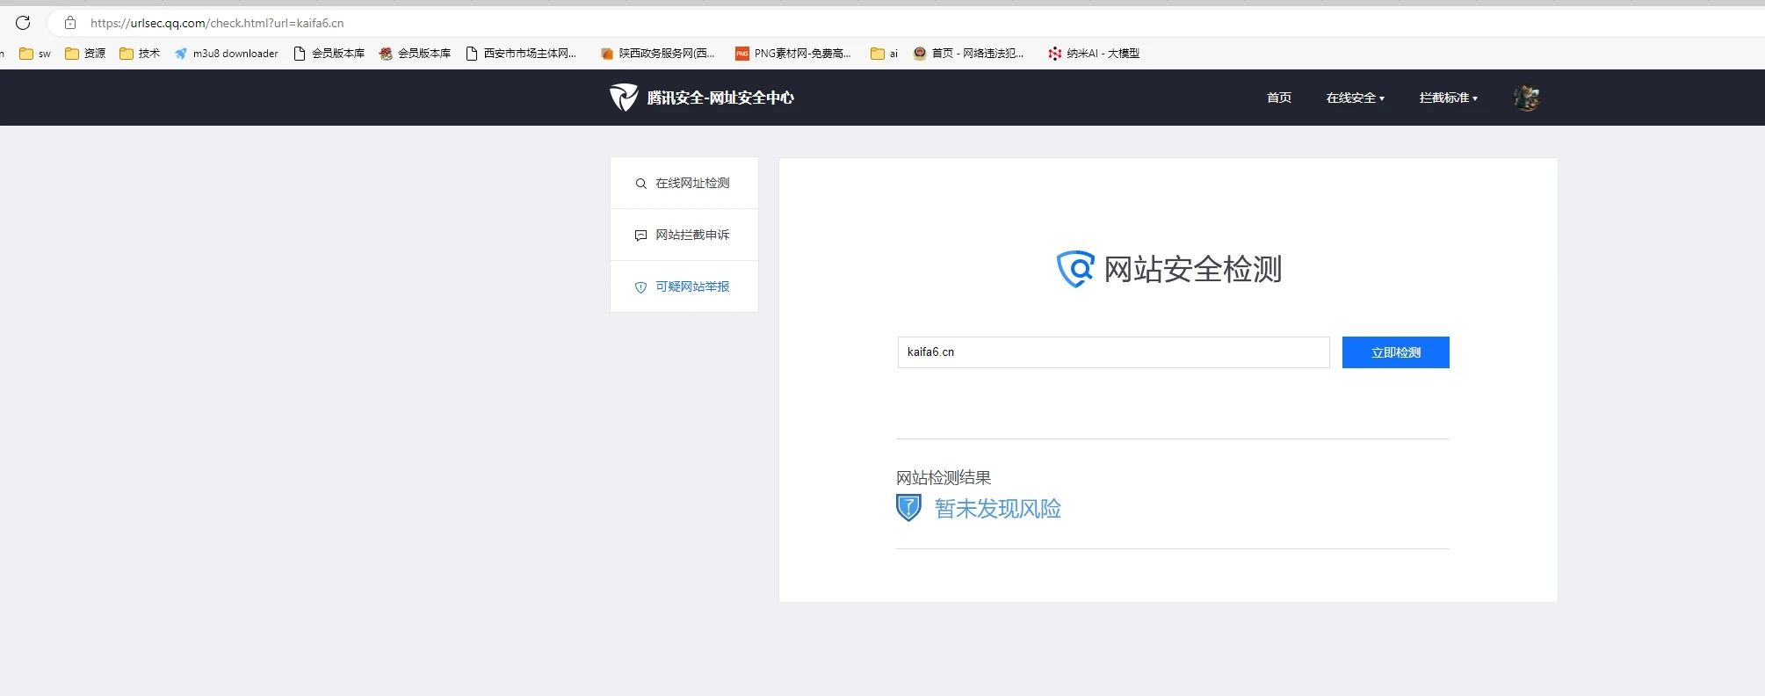Image resolution: width=1765 pixels, height=696 pixels.
Task: Open the 纳米AI - 大模型 bookmark
Action: 1094,54
